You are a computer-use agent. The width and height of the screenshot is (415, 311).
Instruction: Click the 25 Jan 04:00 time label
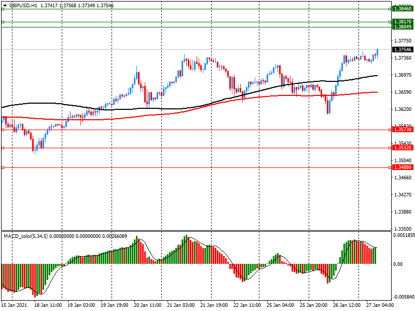pos(280,305)
